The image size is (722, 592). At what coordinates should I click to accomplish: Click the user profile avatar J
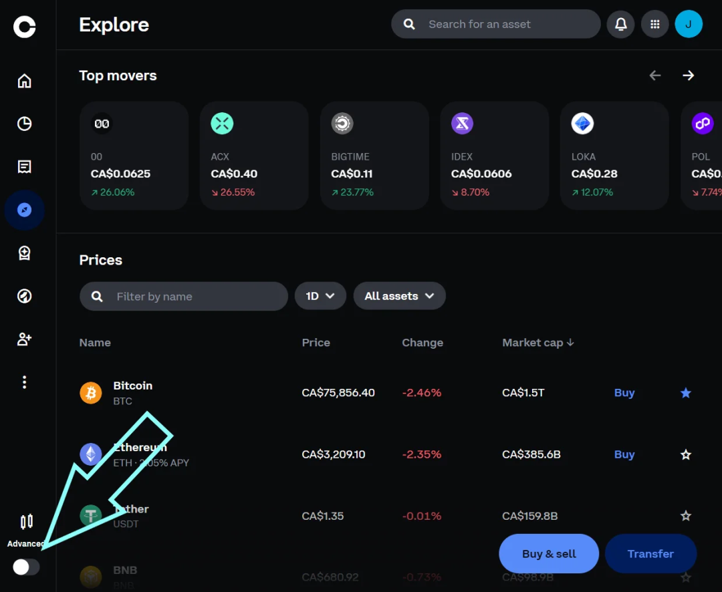pos(689,25)
